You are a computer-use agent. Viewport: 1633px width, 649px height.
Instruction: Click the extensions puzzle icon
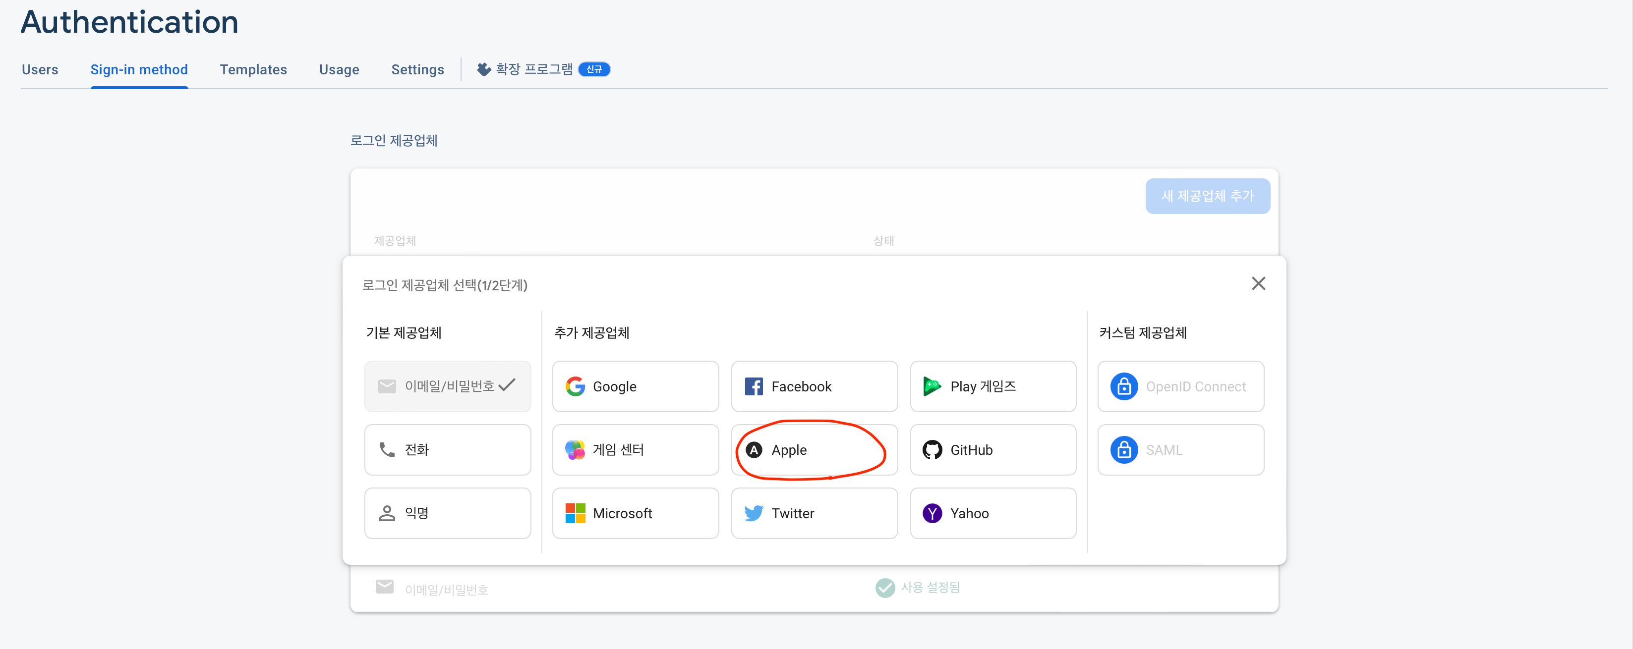pyautogui.click(x=484, y=69)
